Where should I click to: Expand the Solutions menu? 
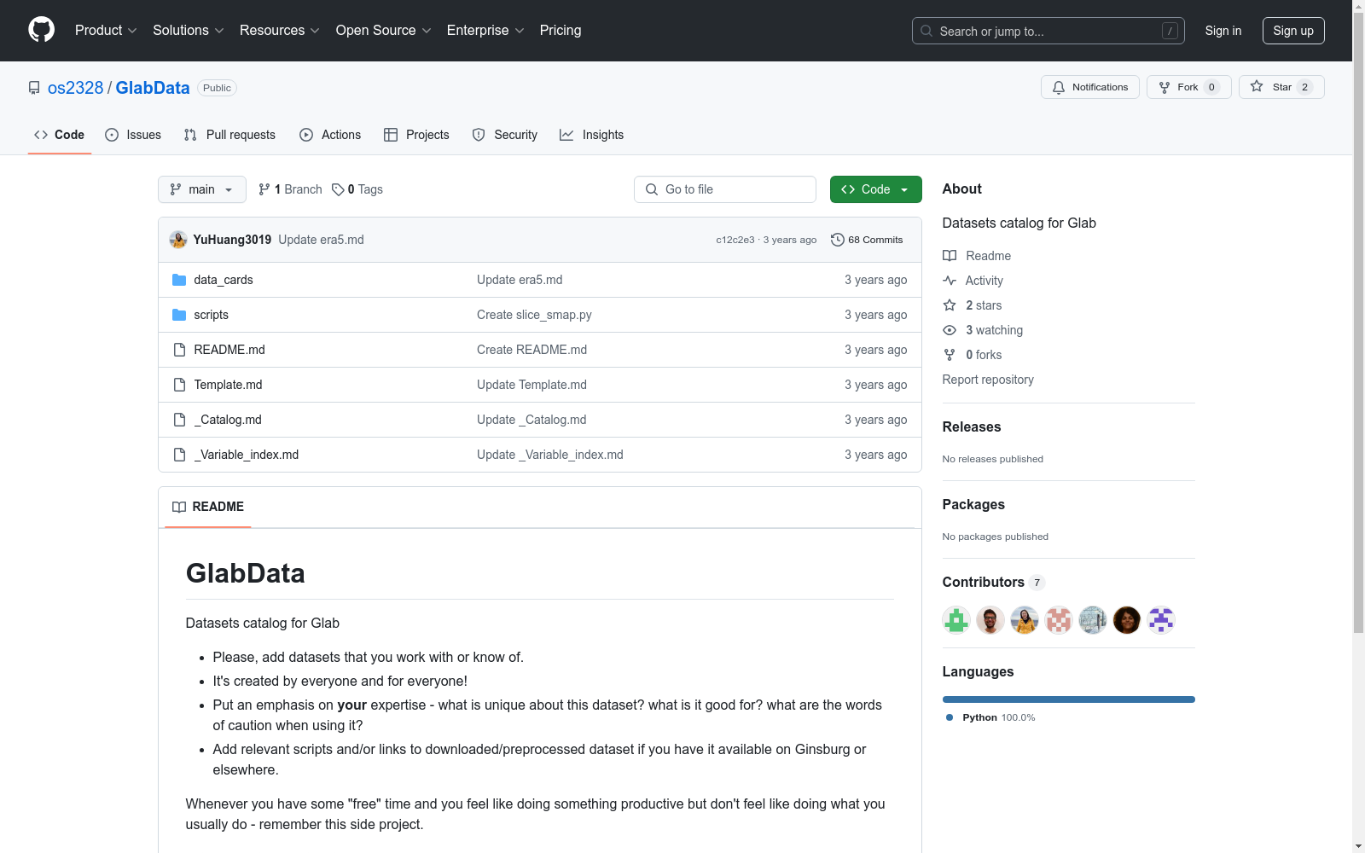(189, 31)
